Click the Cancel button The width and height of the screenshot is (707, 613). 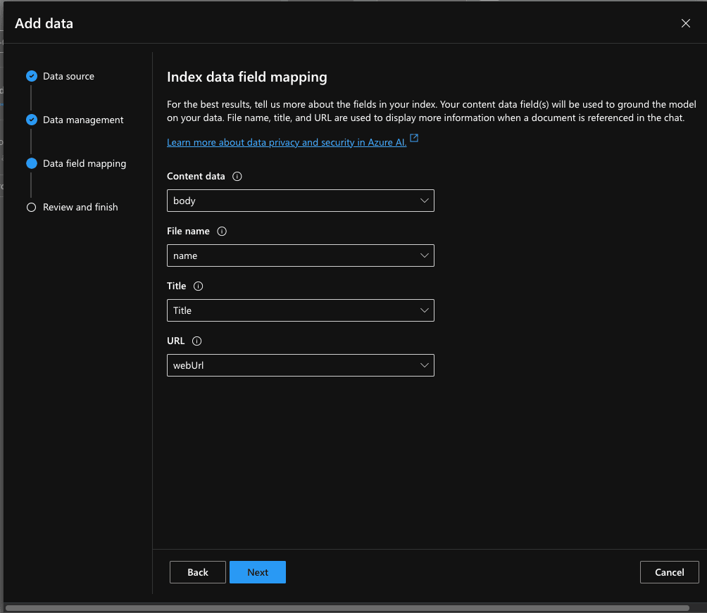(x=669, y=572)
